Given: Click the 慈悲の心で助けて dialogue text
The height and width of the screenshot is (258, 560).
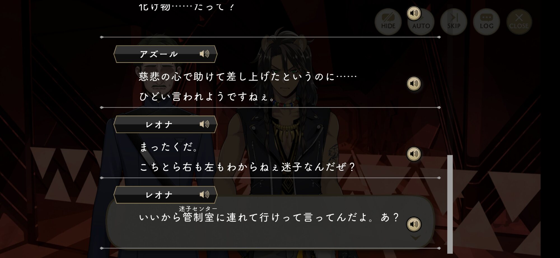Looking at the screenshot, I should pos(248,76).
